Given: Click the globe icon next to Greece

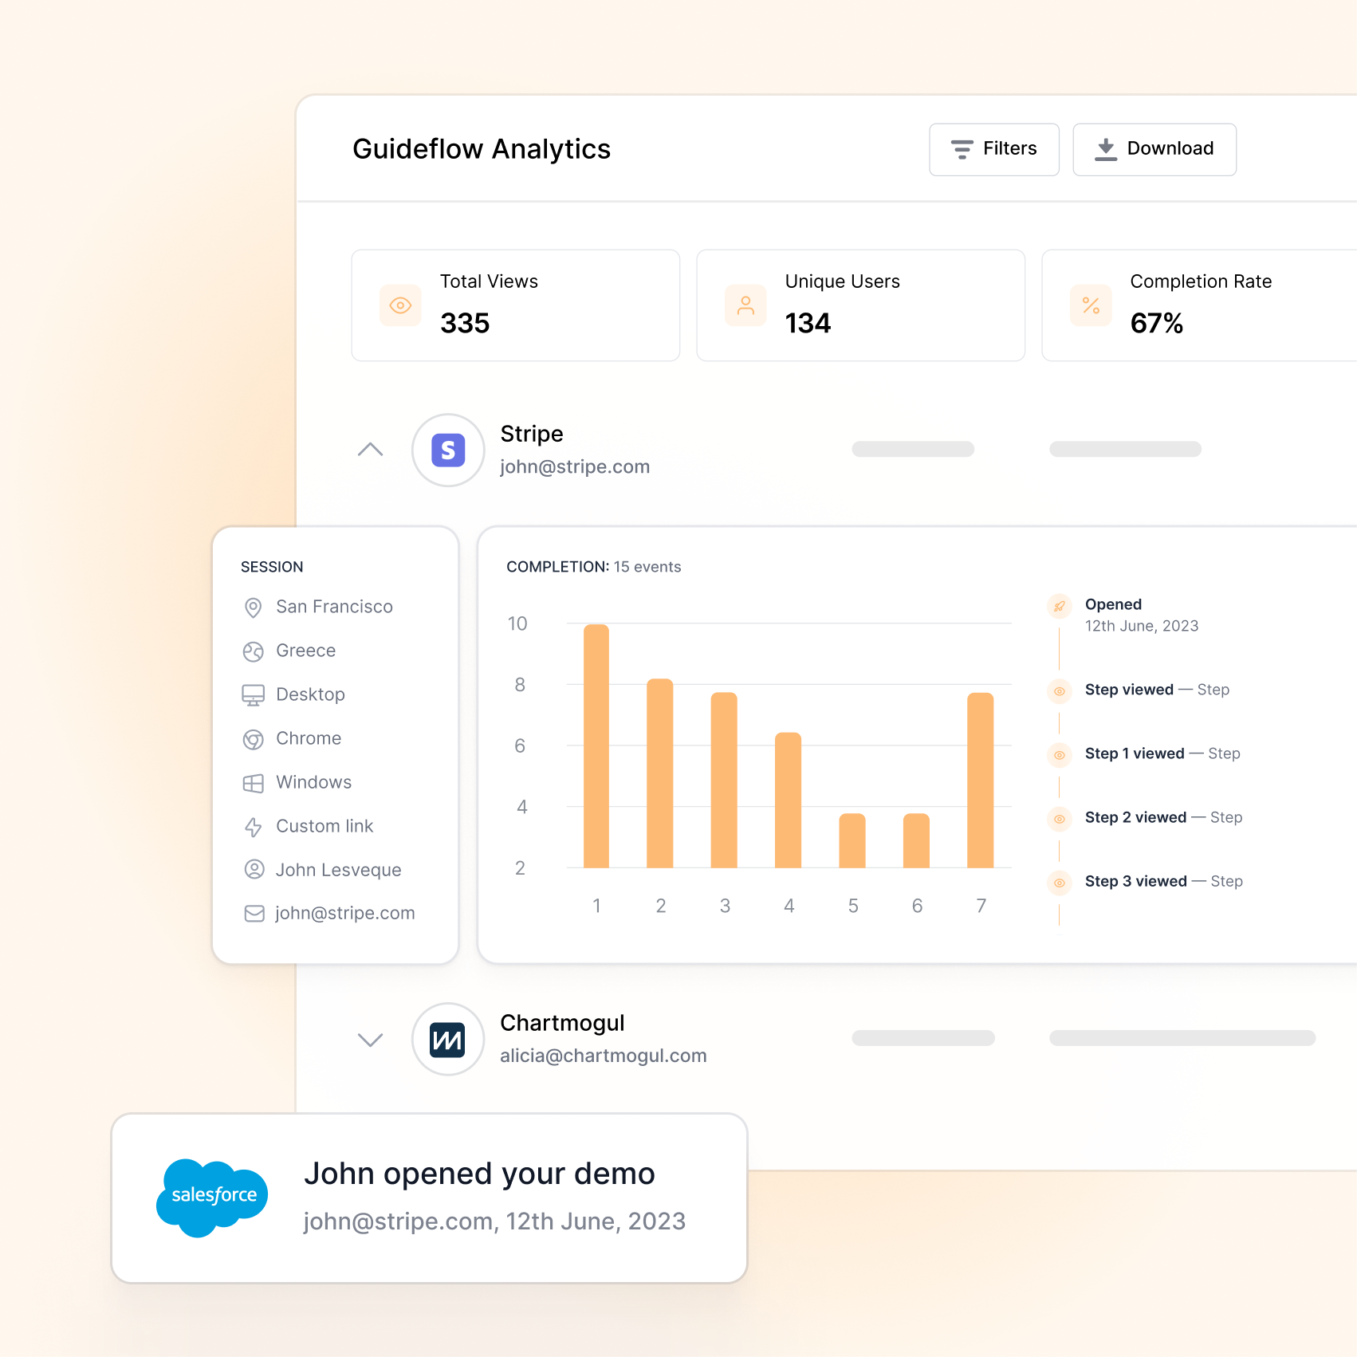Looking at the screenshot, I should tap(253, 651).
